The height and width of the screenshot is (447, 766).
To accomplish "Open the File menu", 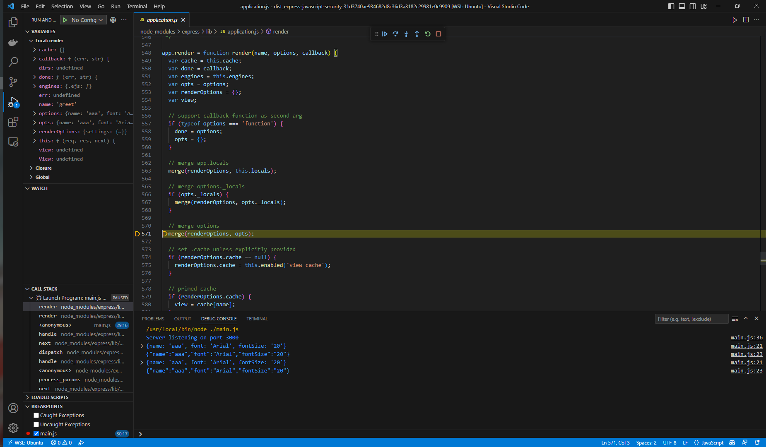I will click(25, 6).
